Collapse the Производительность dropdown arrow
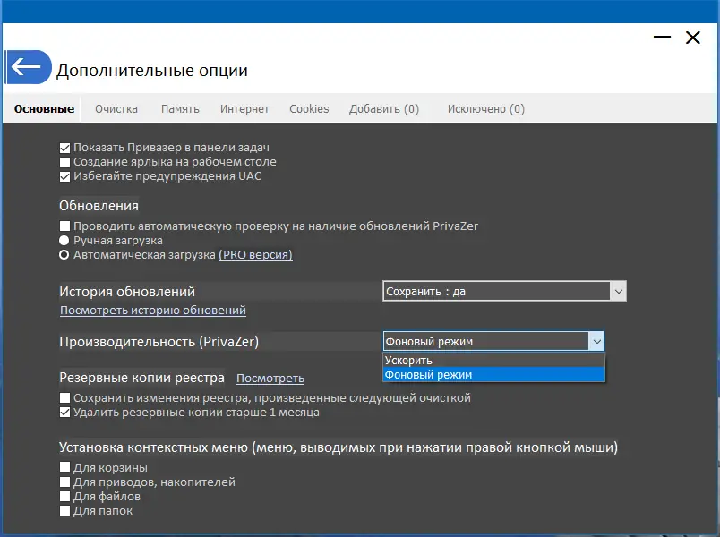The width and height of the screenshot is (720, 537). [x=596, y=341]
